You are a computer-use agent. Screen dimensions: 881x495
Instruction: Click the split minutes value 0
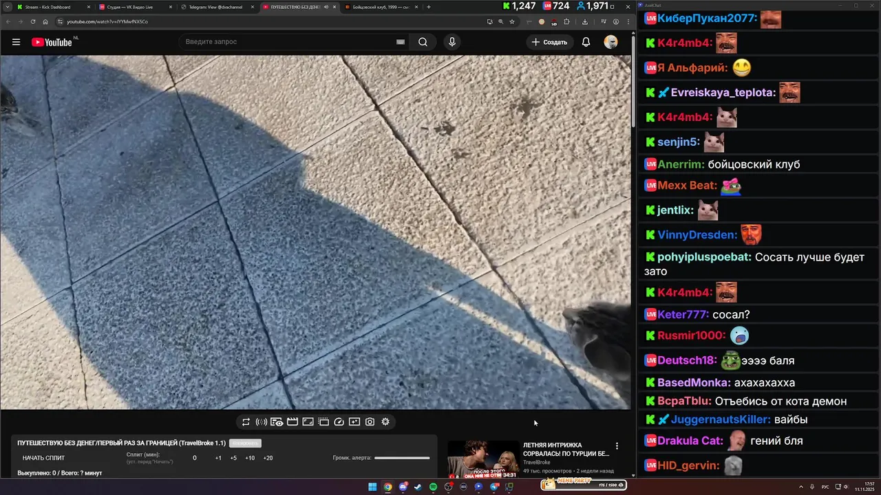coord(195,458)
